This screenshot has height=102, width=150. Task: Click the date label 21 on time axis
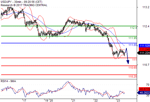tap(73, 100)
